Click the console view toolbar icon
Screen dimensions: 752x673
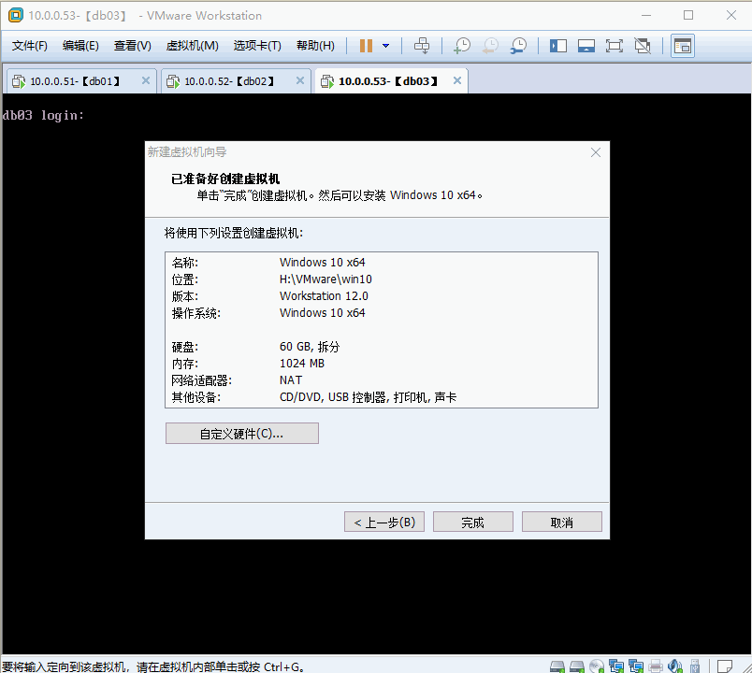pyautogui.click(x=683, y=46)
